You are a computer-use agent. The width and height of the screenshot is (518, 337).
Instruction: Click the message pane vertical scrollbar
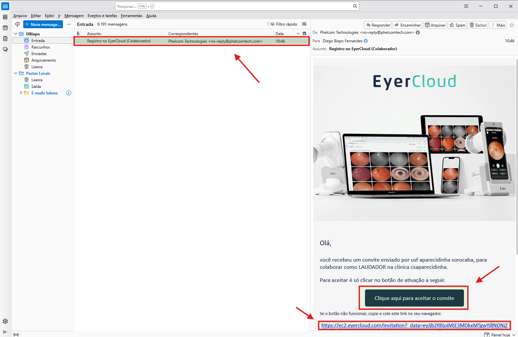pyautogui.click(x=517, y=157)
